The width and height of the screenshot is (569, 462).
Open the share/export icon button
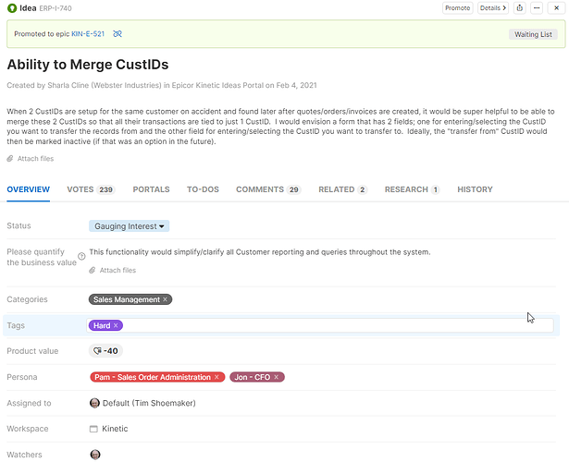(520, 8)
